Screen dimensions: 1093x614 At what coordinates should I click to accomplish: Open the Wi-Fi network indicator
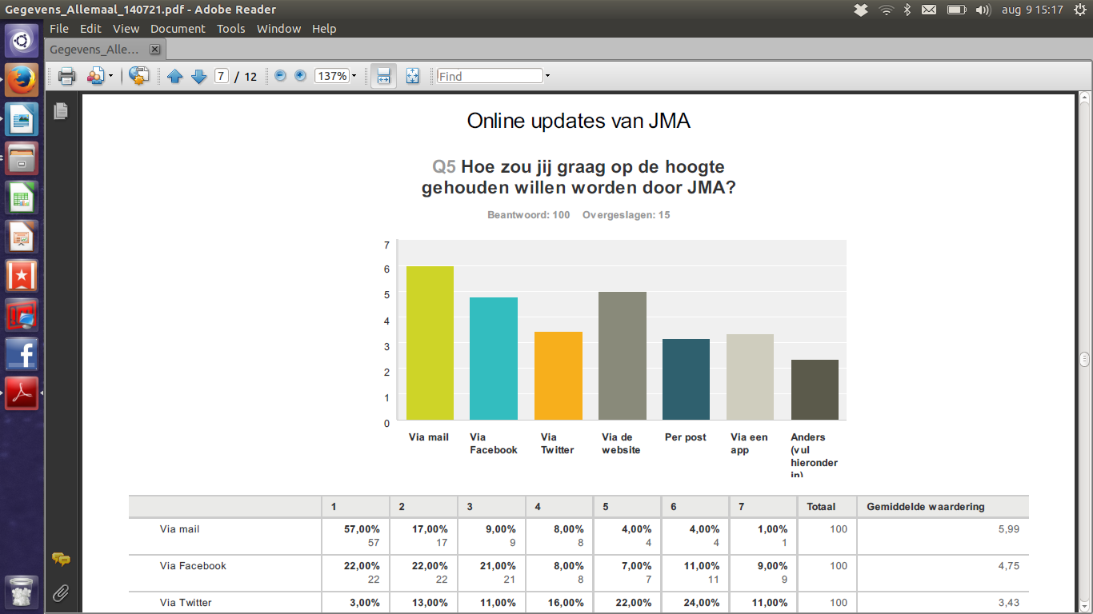coord(886,10)
